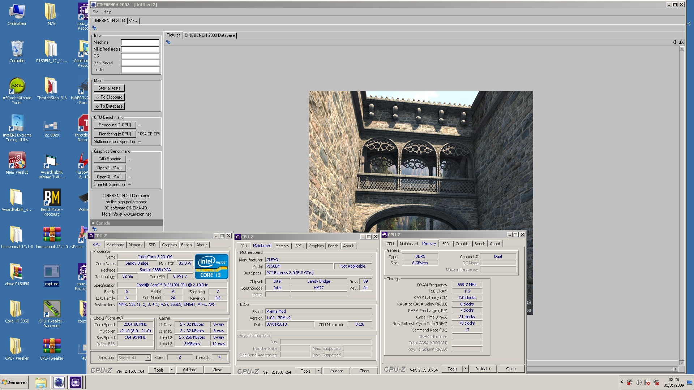Screen dimensions: 694x390
Task: Select the Core HT 235B folder
Action: tap(17, 312)
